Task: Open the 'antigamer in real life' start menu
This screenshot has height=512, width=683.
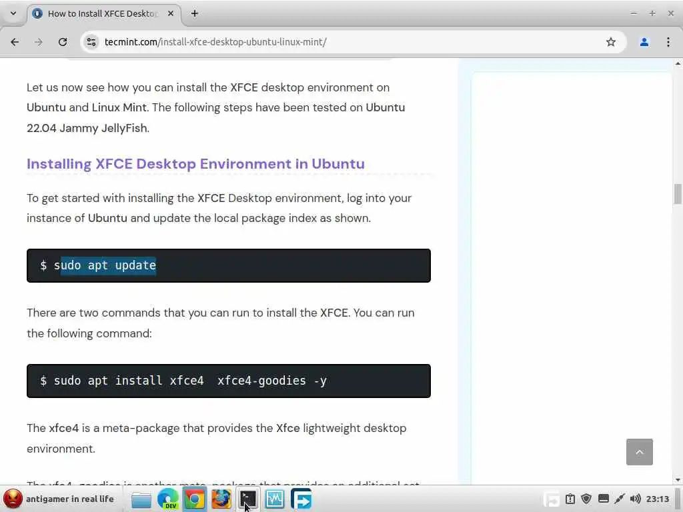Action: [59, 499]
